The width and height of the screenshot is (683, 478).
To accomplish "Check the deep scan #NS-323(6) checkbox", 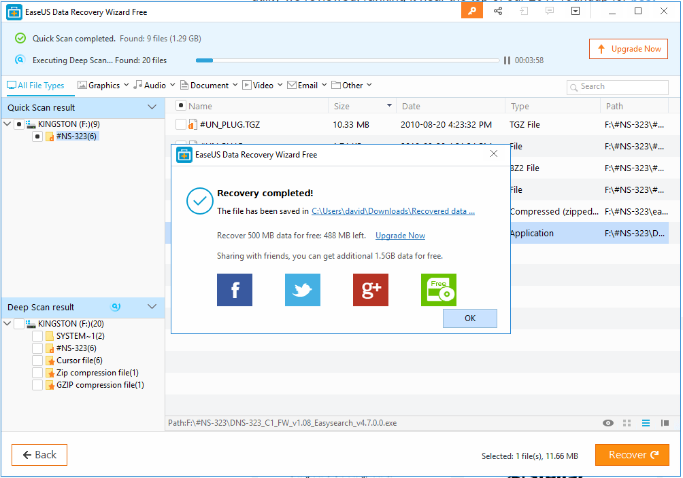I will [37, 348].
